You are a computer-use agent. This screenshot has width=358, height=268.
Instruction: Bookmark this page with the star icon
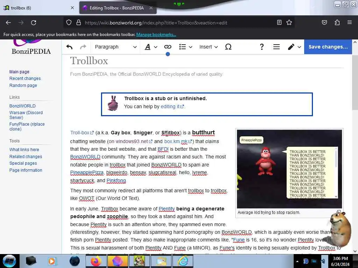[x=289, y=22]
